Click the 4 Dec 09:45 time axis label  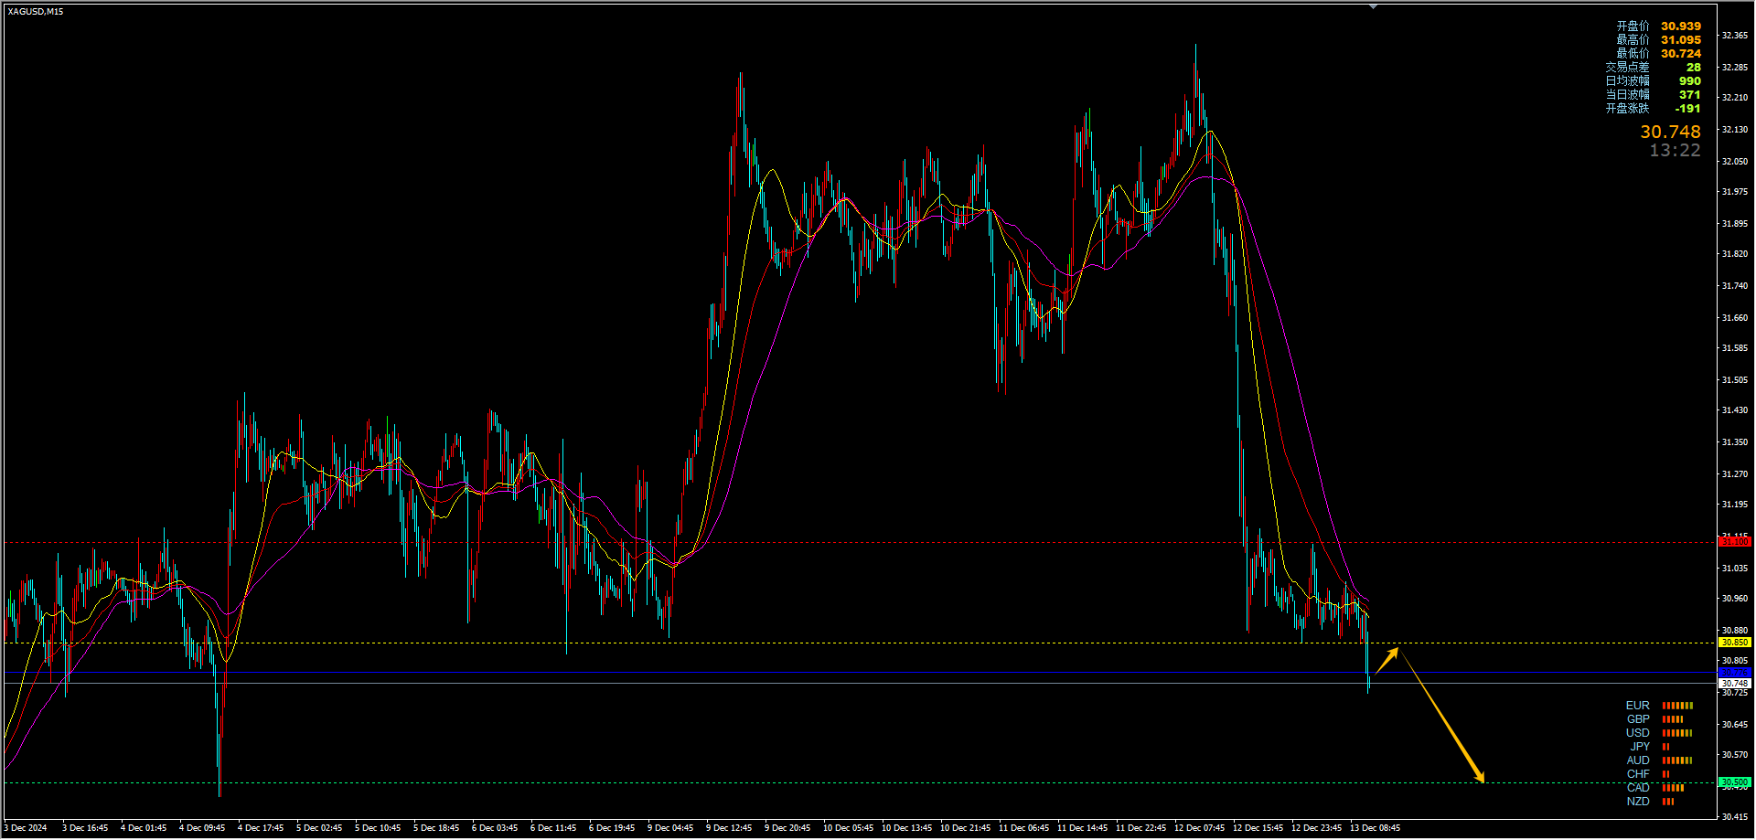click(202, 828)
